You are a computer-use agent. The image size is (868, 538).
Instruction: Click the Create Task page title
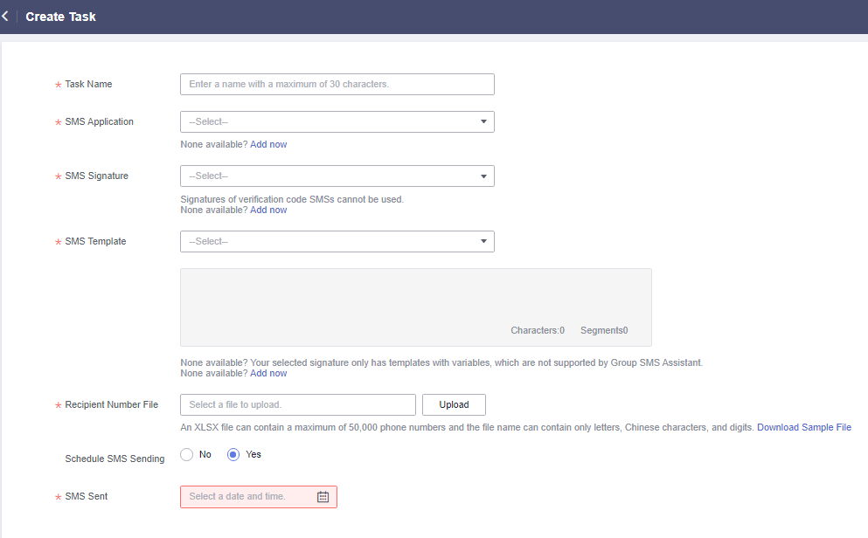point(61,17)
